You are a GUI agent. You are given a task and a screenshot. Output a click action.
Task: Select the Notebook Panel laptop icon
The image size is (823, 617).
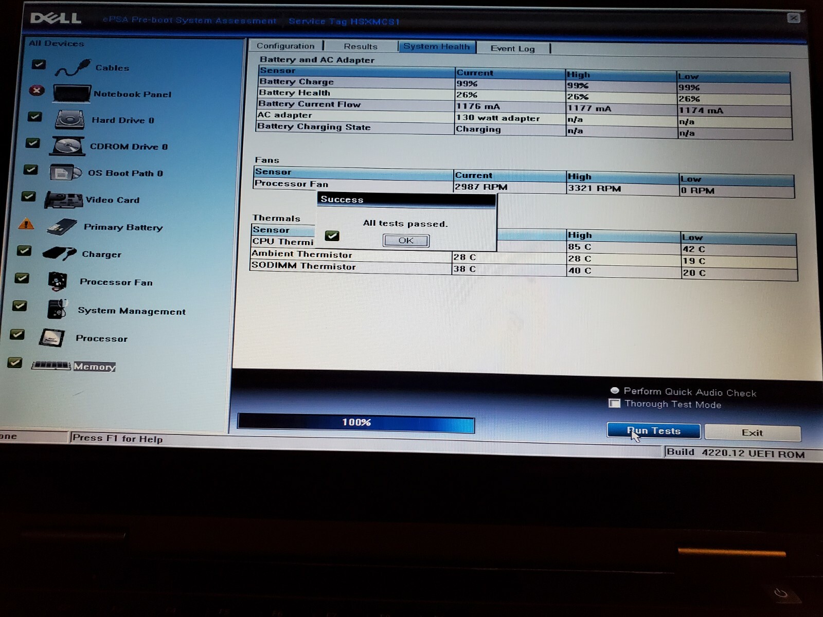point(71,94)
